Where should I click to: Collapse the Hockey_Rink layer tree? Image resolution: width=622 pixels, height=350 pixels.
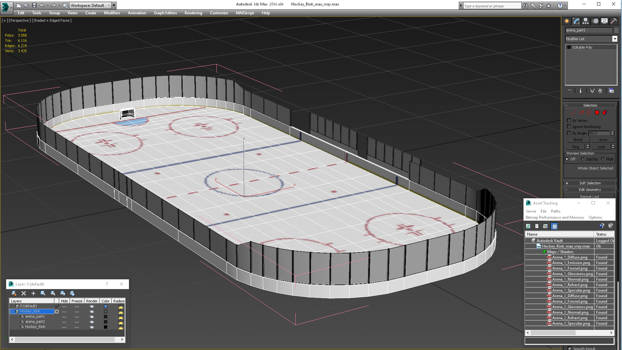(x=12, y=311)
